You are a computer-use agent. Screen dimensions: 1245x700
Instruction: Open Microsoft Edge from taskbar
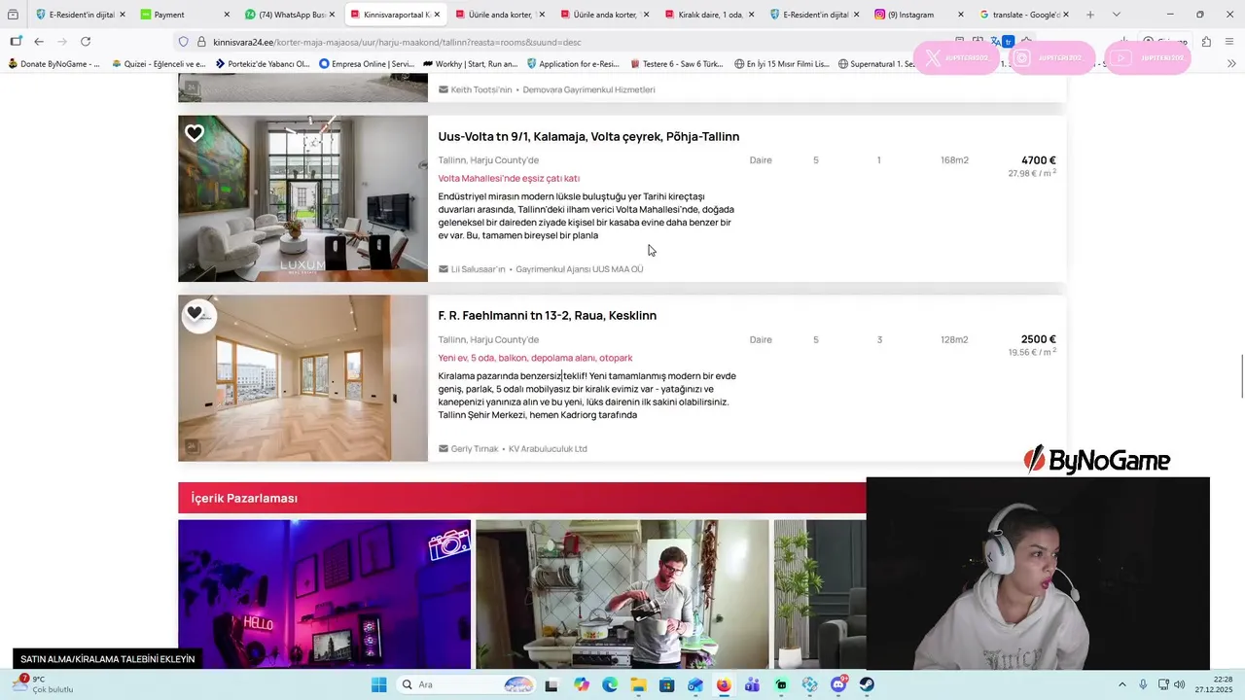[610, 684]
